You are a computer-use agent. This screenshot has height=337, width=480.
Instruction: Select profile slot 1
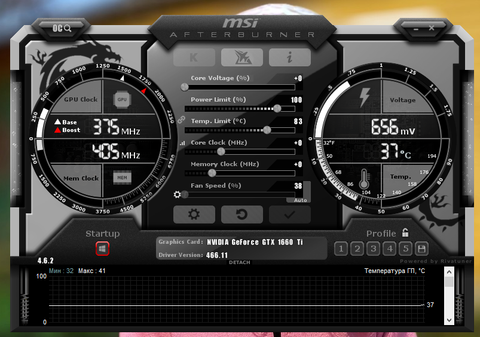(341, 249)
